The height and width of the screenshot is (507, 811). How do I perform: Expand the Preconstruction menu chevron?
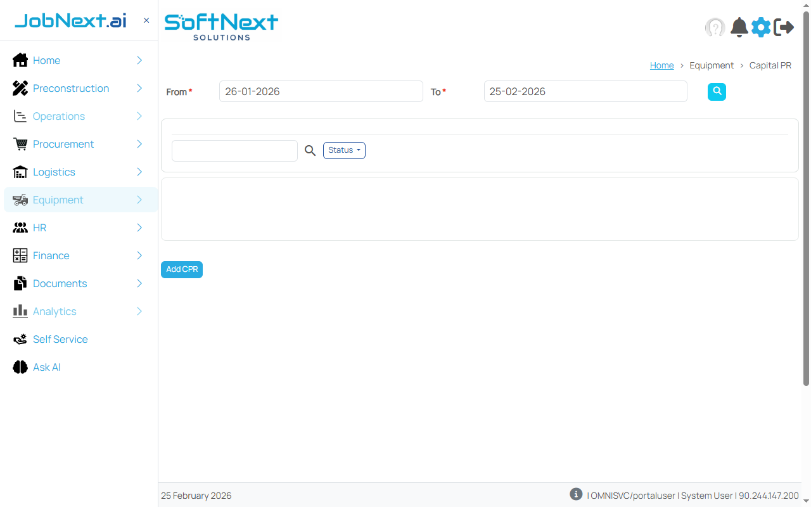[x=139, y=88]
